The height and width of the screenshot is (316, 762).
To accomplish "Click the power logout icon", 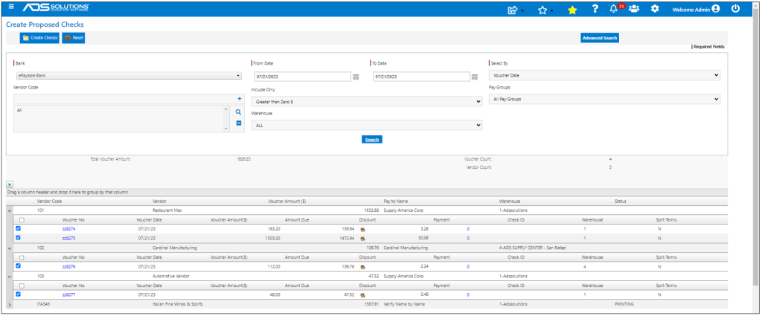I will (736, 9).
